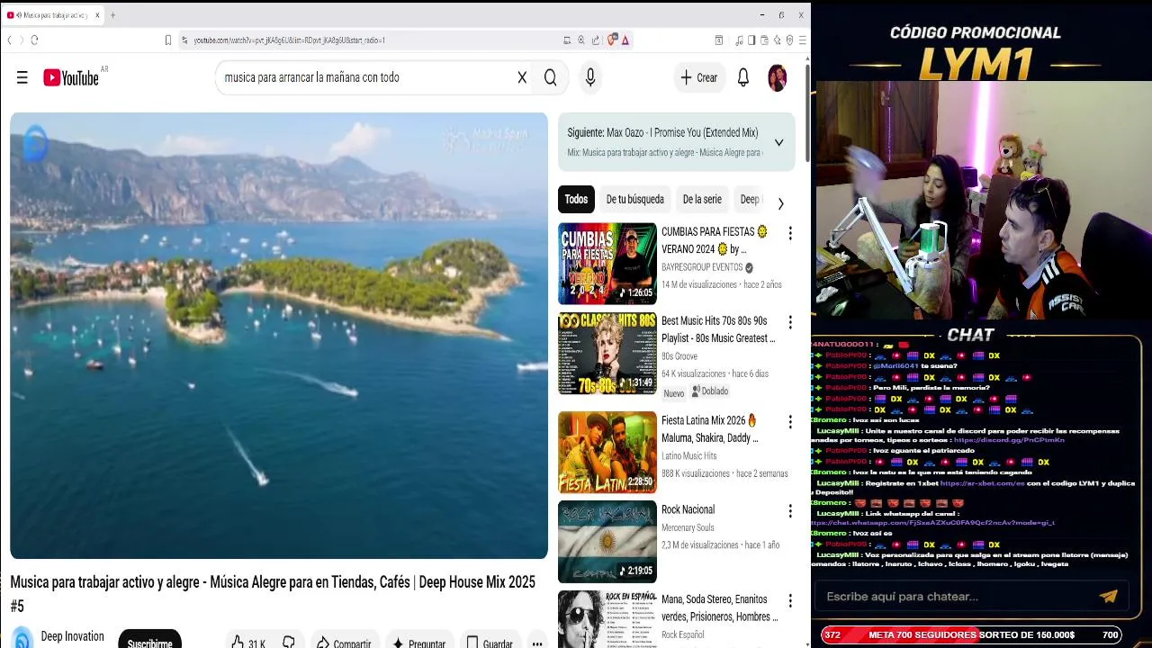The height and width of the screenshot is (648, 1152).
Task: Start voice search with the microphone icon
Action: click(590, 77)
